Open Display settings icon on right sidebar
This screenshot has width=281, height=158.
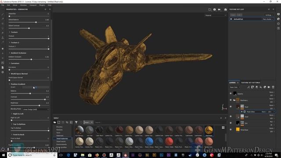[278, 19]
